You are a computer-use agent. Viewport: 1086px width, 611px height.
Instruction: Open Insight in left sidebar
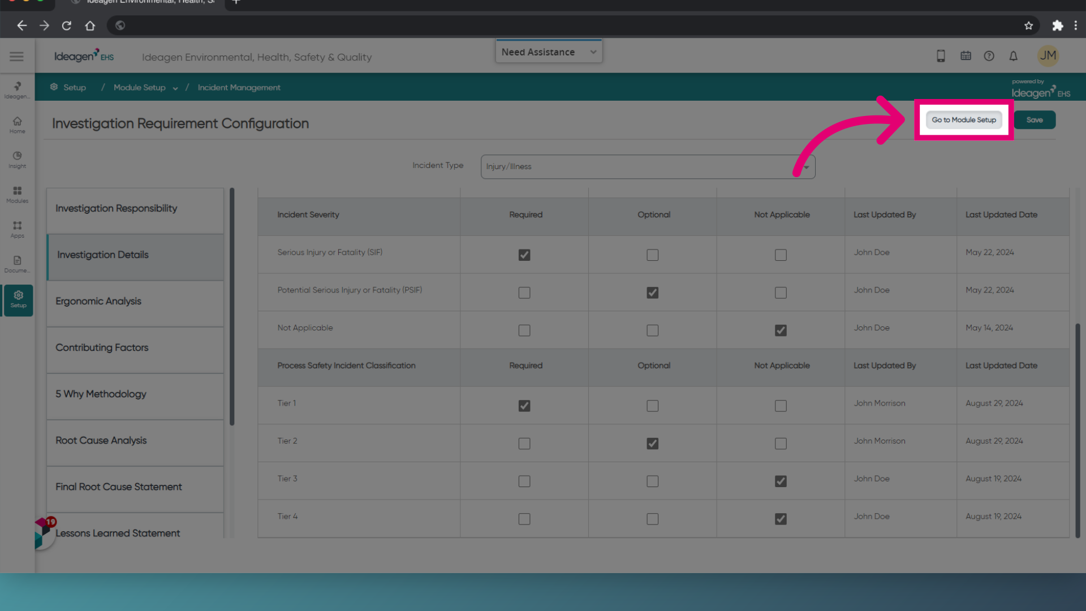[x=17, y=160]
